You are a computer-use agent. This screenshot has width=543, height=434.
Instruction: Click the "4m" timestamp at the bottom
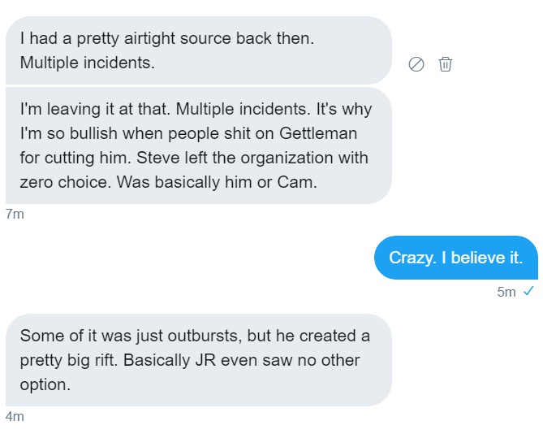[15, 416]
